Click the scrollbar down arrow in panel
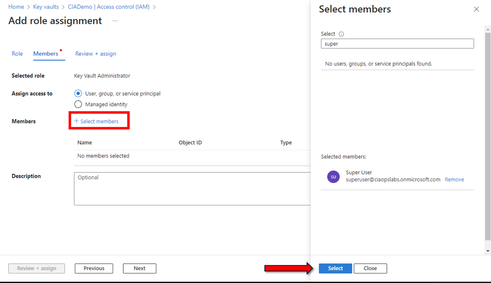Image resolution: width=491 pixels, height=283 pixels. click(488, 251)
